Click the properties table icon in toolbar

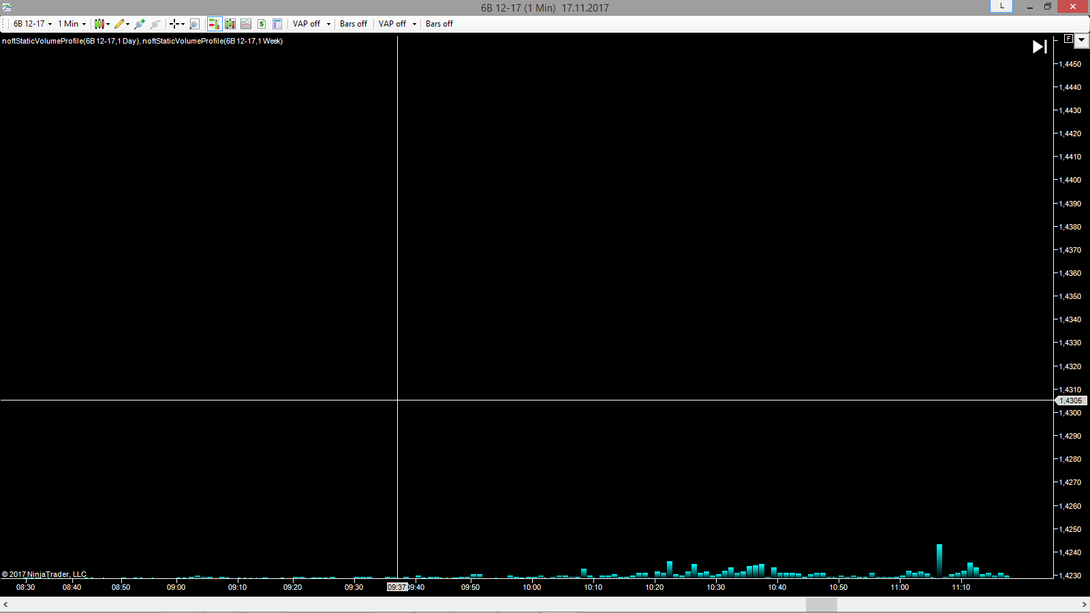[277, 24]
